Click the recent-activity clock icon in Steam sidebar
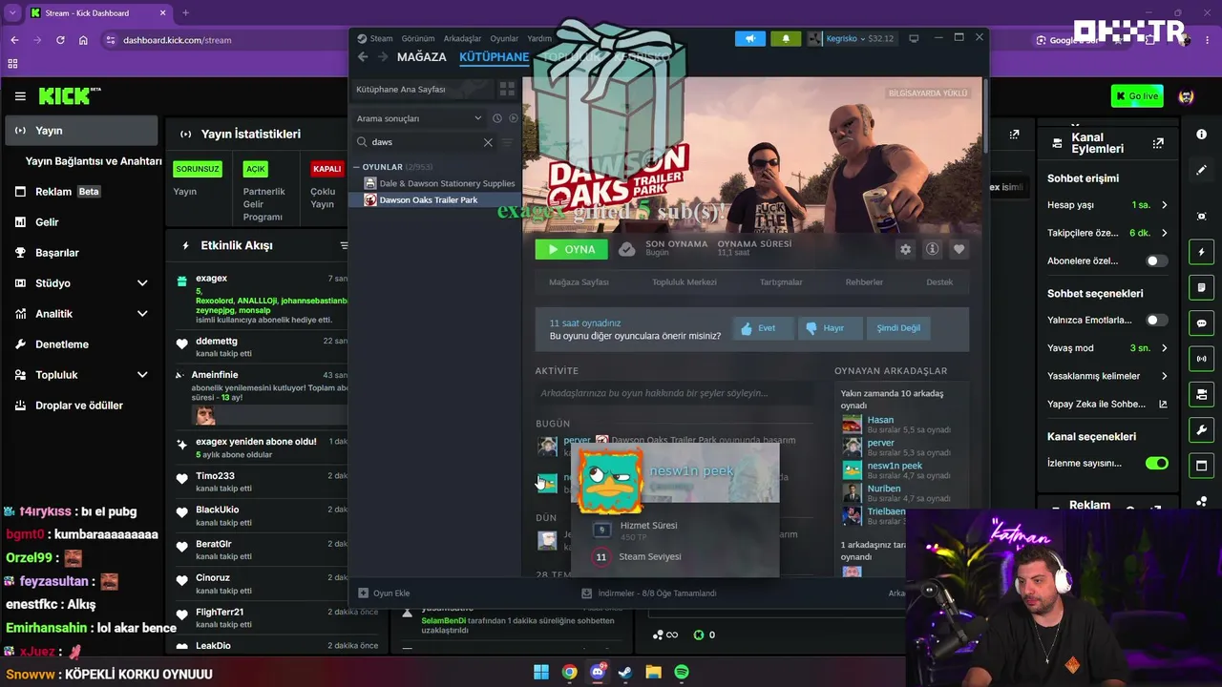Screen dimensions: 1222x687 (496, 118)
